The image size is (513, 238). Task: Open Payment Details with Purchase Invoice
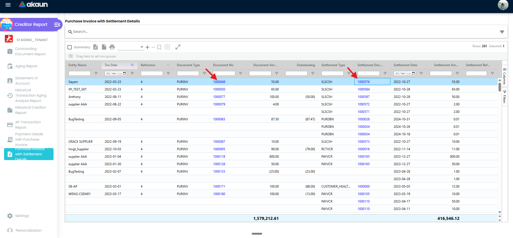click(x=29, y=139)
